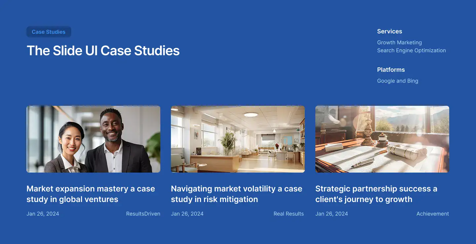Click the date under Market expansion mastery
The width and height of the screenshot is (476, 244).
(43, 214)
